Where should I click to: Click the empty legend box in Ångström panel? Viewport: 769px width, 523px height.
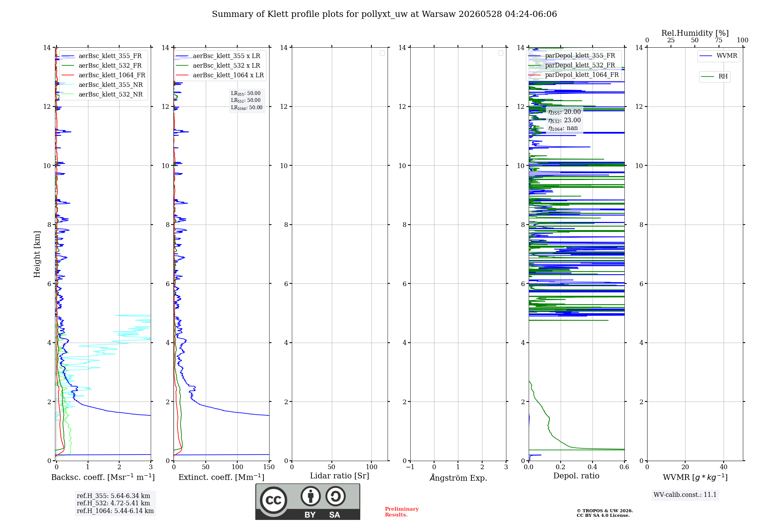point(501,53)
